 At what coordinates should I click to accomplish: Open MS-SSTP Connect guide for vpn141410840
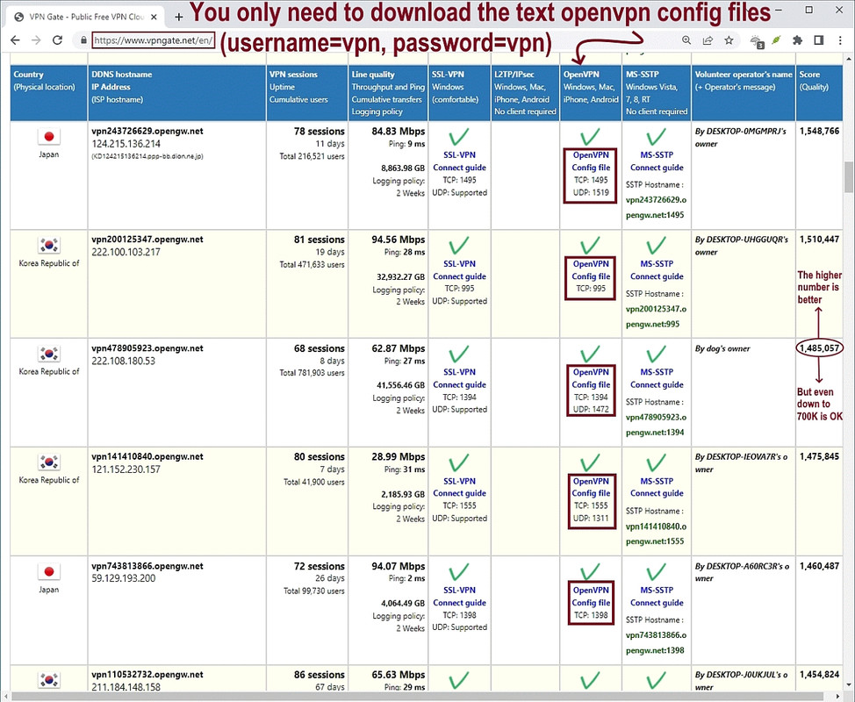point(657,487)
